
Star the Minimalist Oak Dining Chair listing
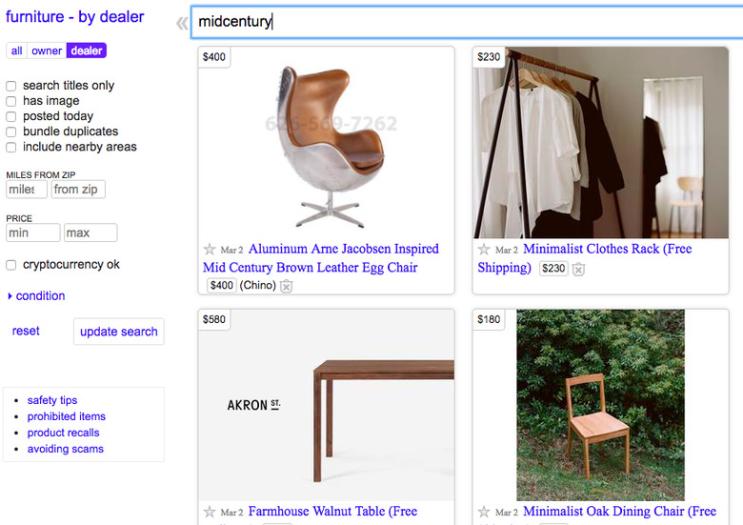484,513
